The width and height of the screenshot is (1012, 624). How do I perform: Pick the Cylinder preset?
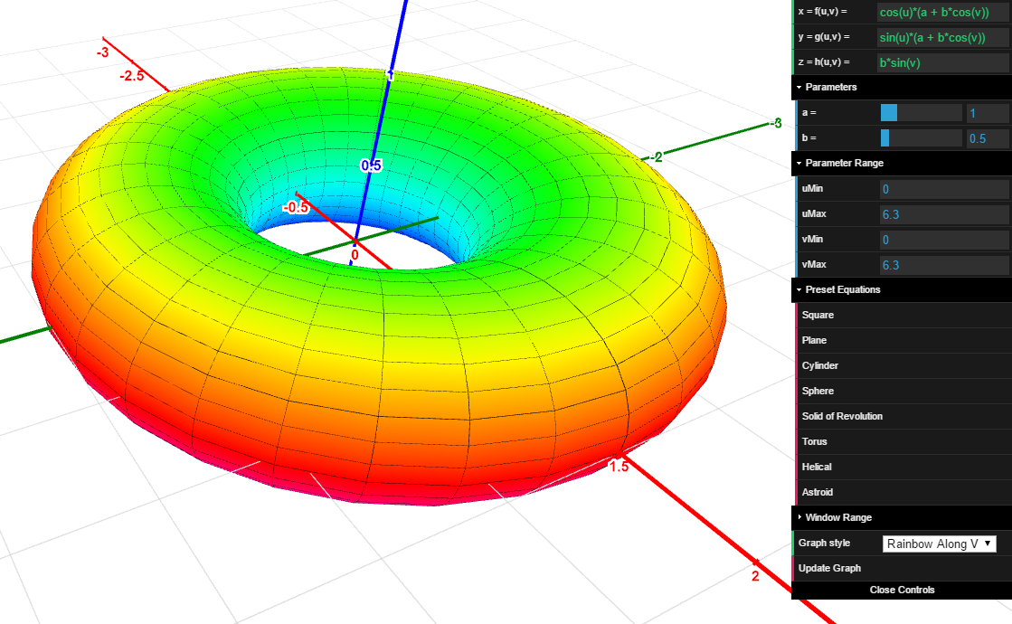click(x=820, y=365)
